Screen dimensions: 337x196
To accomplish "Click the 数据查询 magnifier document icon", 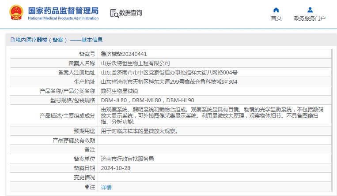I will coord(114,13).
